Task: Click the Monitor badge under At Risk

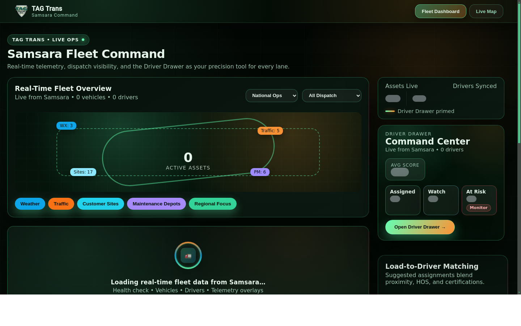Action: tap(479, 208)
